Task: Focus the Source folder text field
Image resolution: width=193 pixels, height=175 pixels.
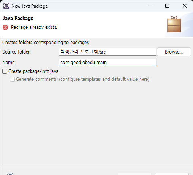Action: click(x=108, y=52)
